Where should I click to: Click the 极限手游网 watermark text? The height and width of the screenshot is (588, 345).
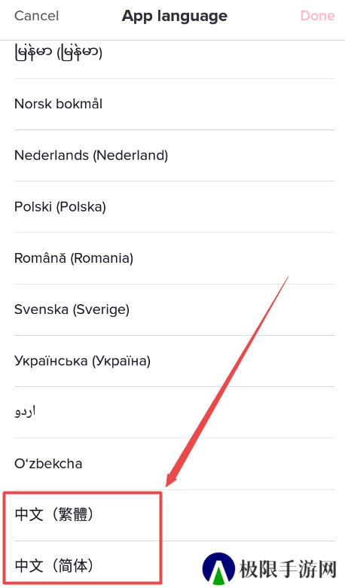[x=288, y=570]
